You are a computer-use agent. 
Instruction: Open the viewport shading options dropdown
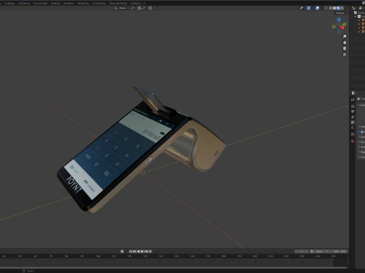tap(346, 8)
